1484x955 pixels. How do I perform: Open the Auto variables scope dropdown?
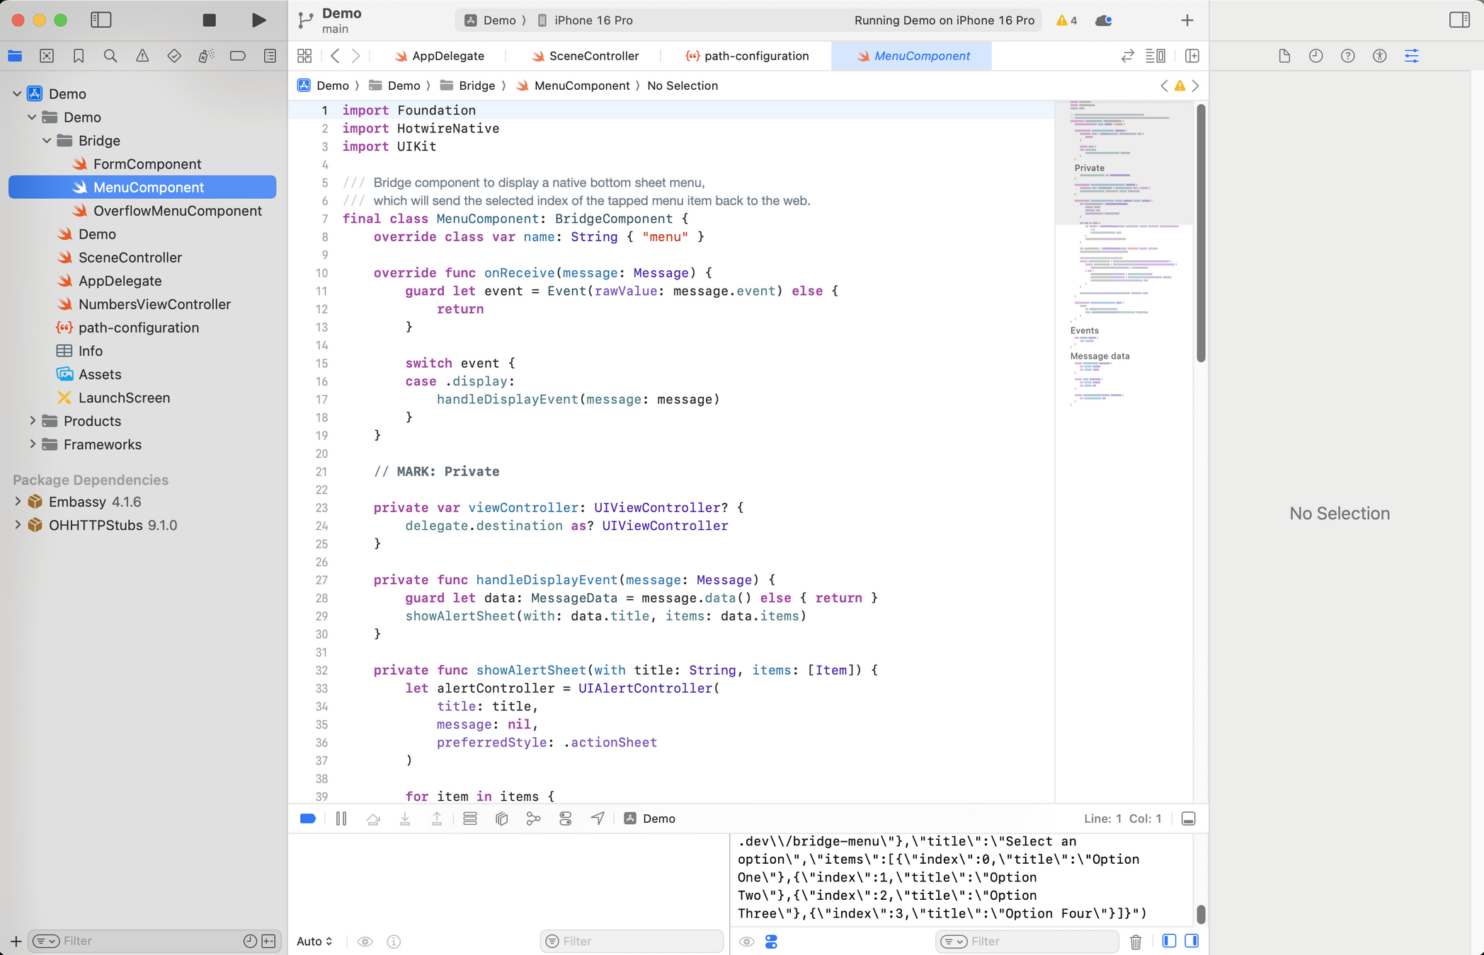click(x=314, y=942)
